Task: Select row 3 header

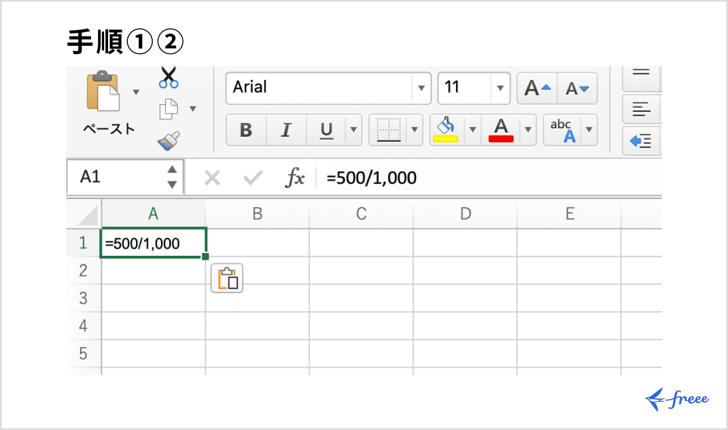Action: click(x=83, y=298)
